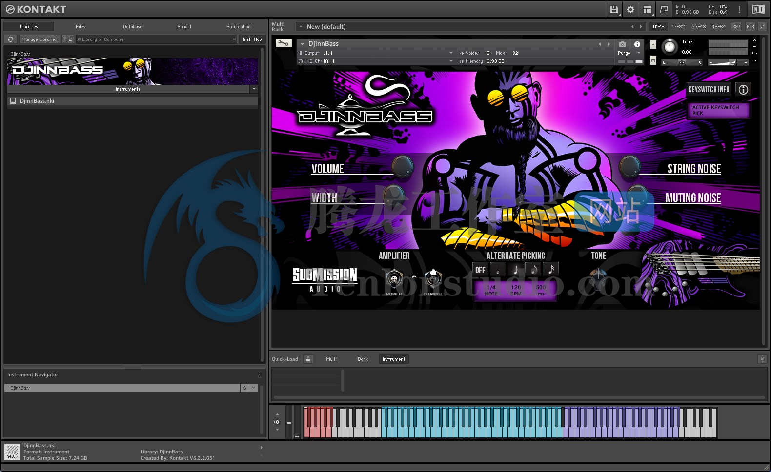Select sixteenth note alternate picking

(x=551, y=269)
